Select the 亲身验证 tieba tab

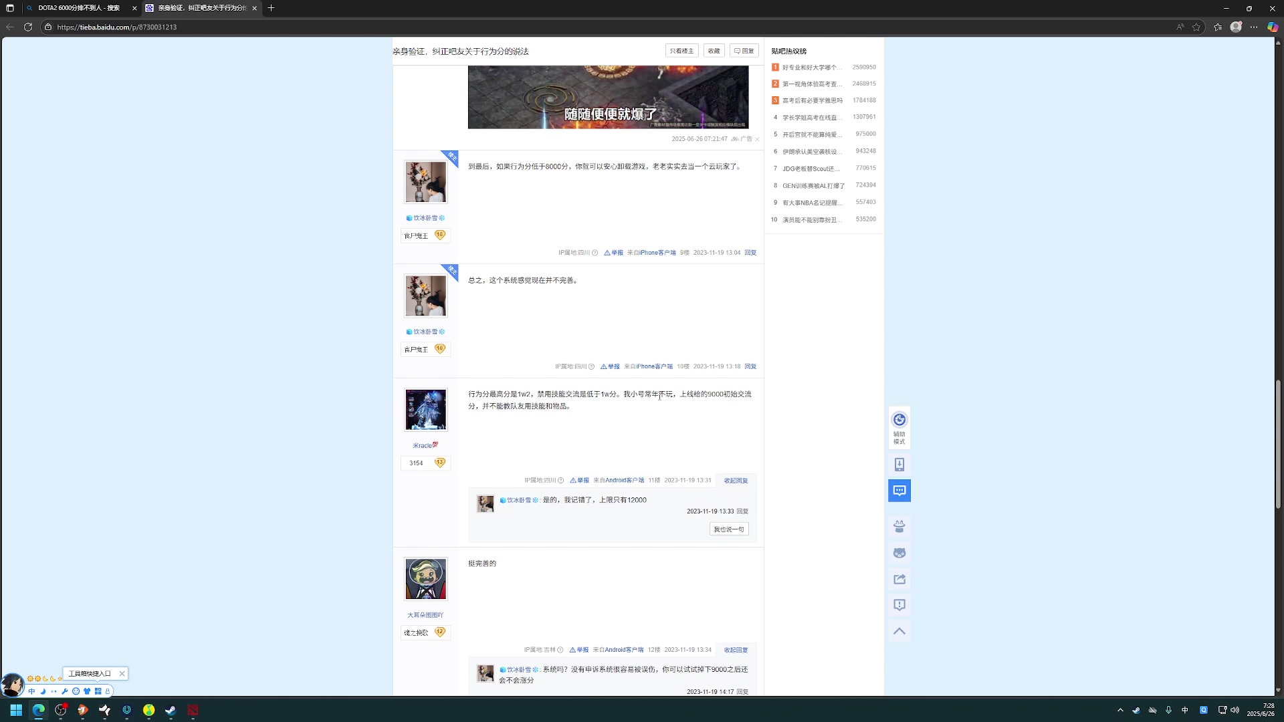[201, 8]
